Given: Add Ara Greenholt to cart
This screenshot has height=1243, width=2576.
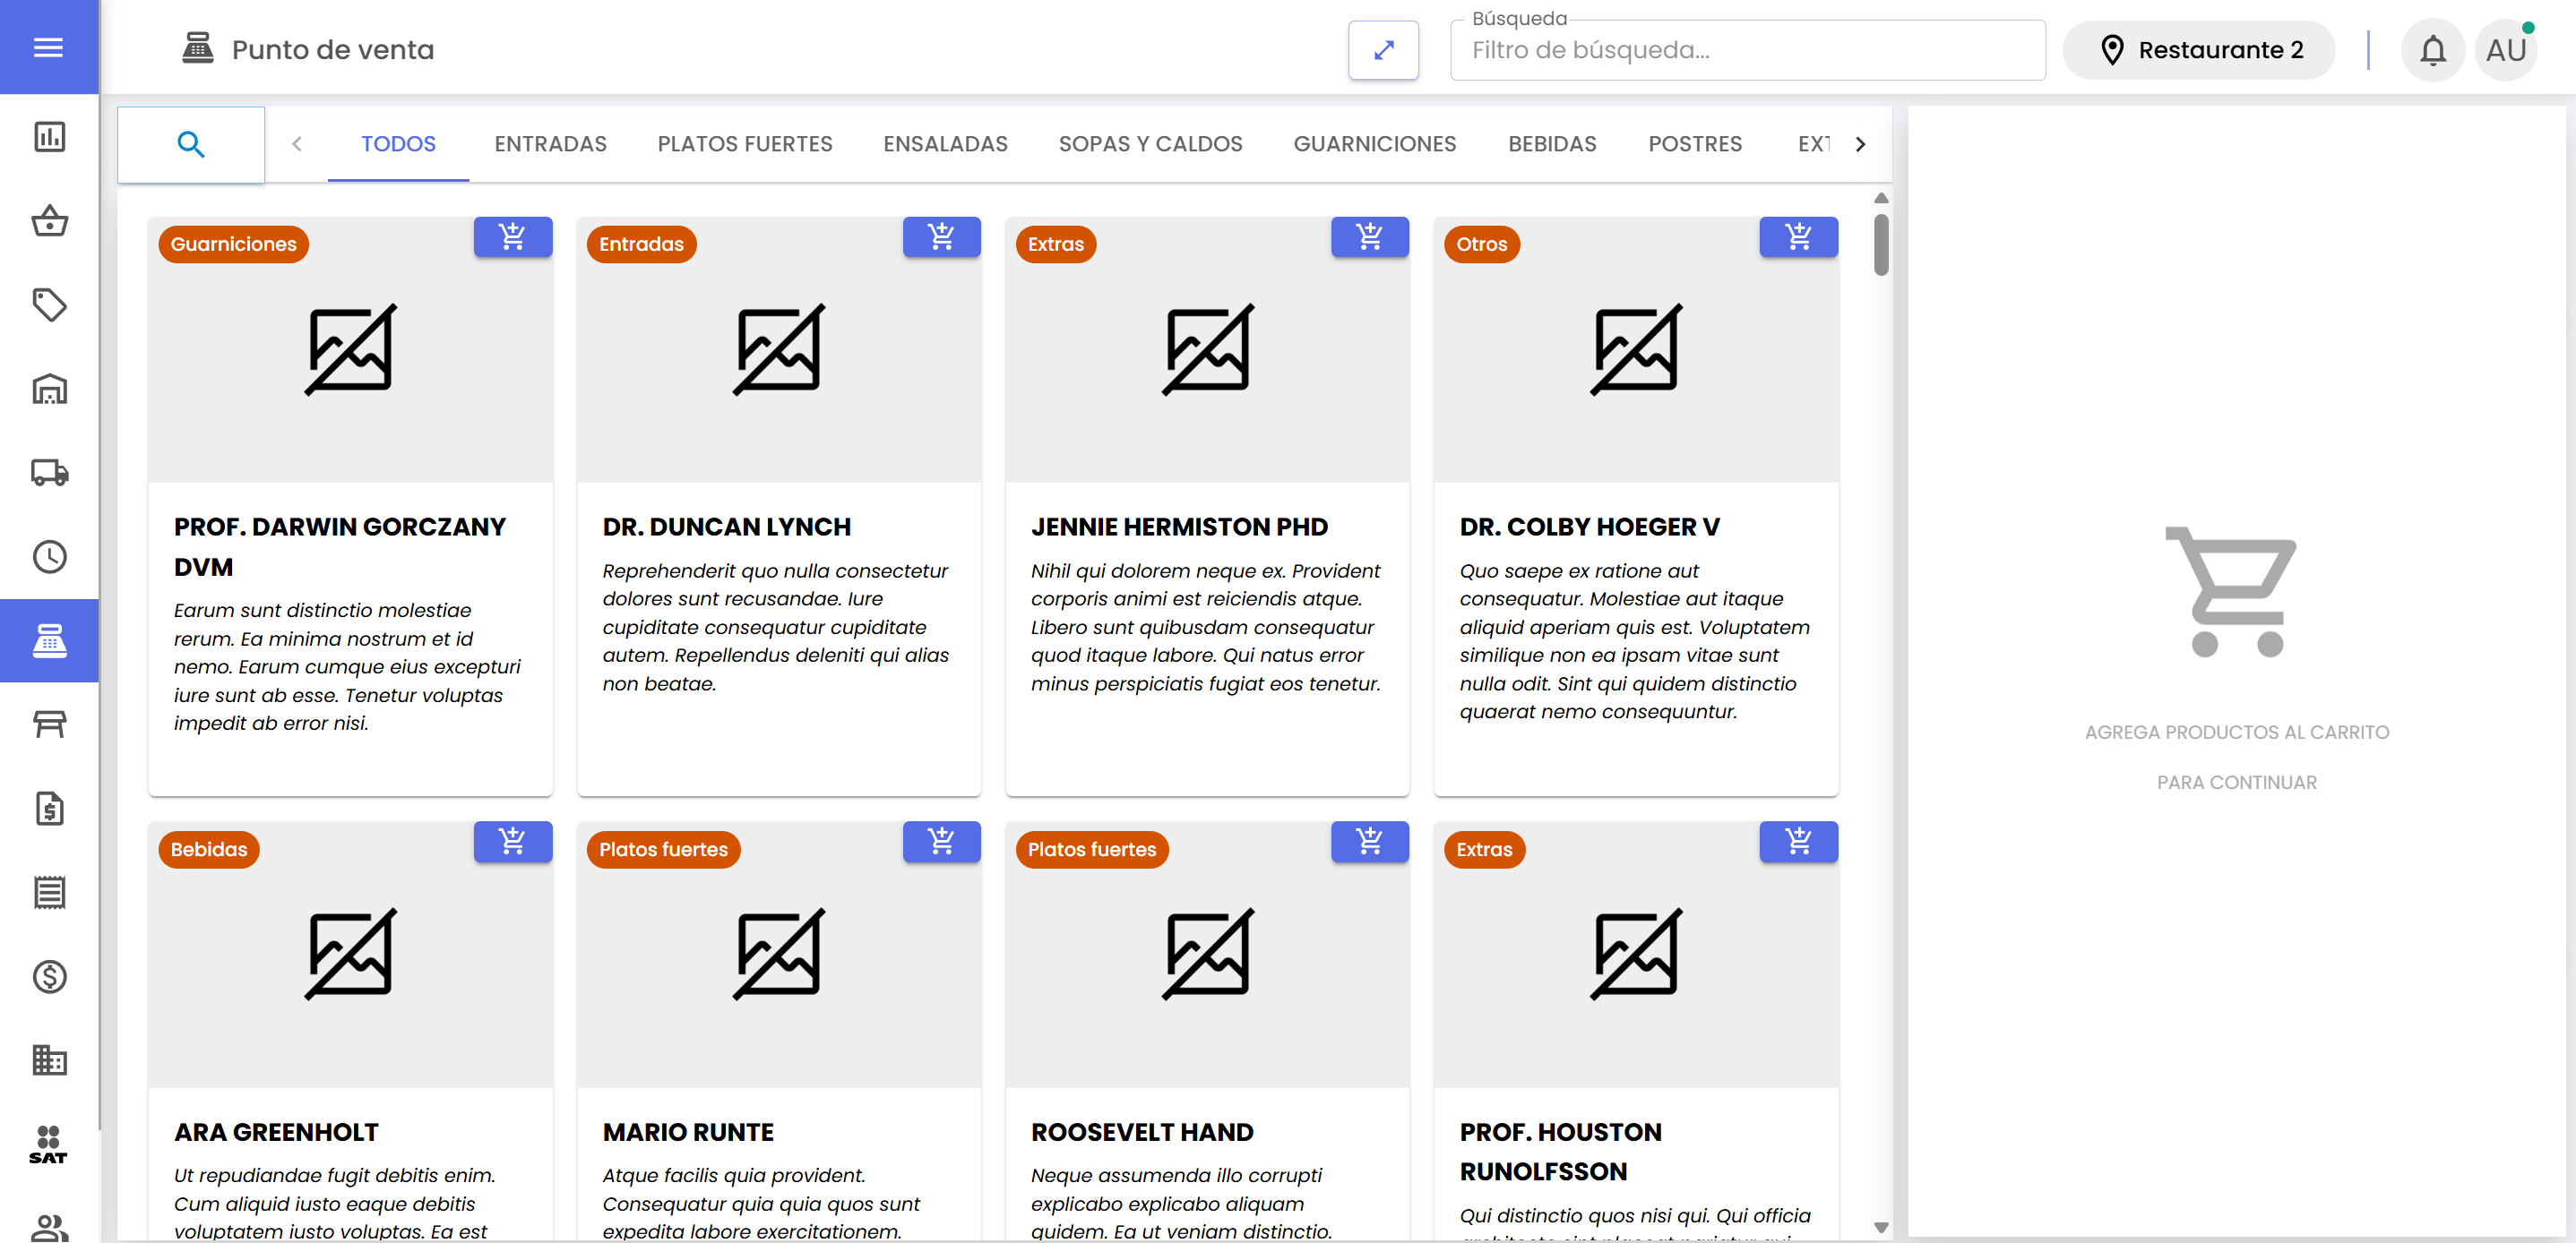Looking at the screenshot, I should pyautogui.click(x=512, y=841).
